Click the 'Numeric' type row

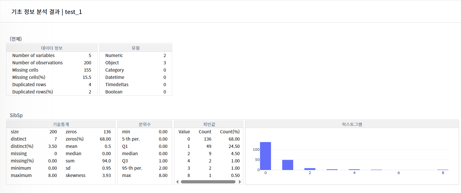point(136,55)
